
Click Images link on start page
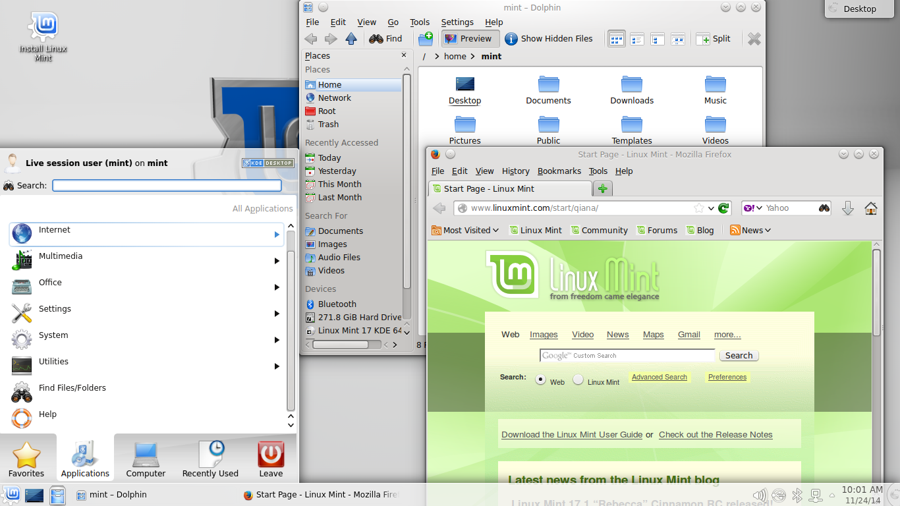click(544, 335)
